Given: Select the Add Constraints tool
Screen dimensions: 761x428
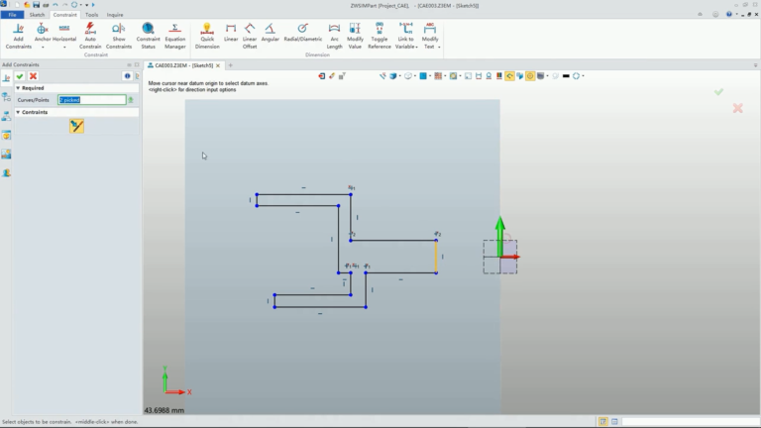Looking at the screenshot, I should pos(18,36).
